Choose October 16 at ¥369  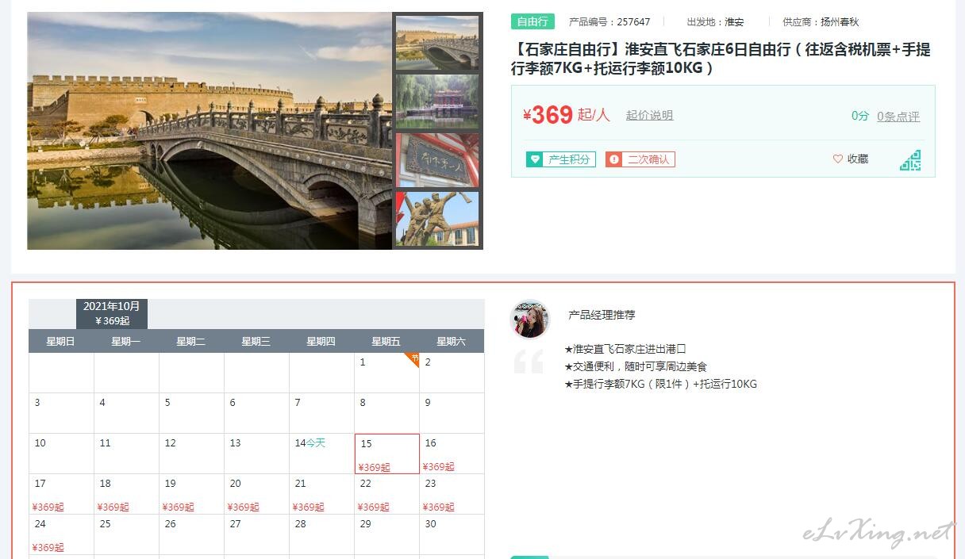point(452,454)
